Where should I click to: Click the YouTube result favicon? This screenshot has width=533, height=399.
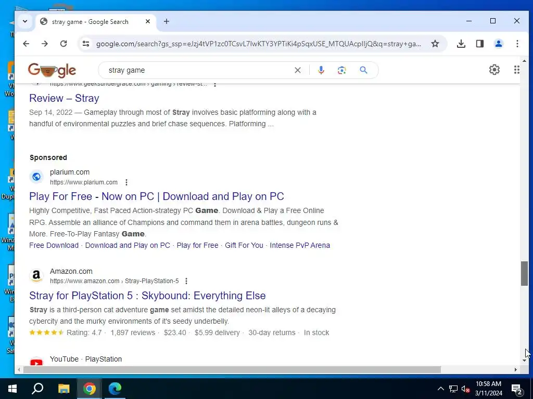point(36,362)
